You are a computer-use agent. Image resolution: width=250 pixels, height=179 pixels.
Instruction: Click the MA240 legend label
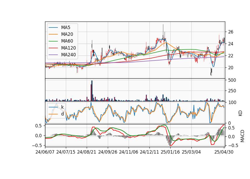tap(68, 55)
